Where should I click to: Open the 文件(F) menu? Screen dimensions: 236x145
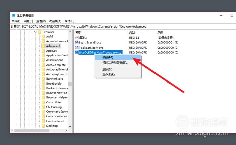[x=16, y=21]
